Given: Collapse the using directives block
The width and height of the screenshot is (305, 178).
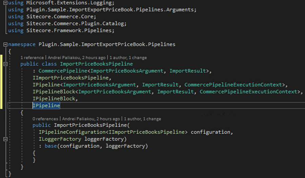Looking at the screenshot, I should point(5,3).
